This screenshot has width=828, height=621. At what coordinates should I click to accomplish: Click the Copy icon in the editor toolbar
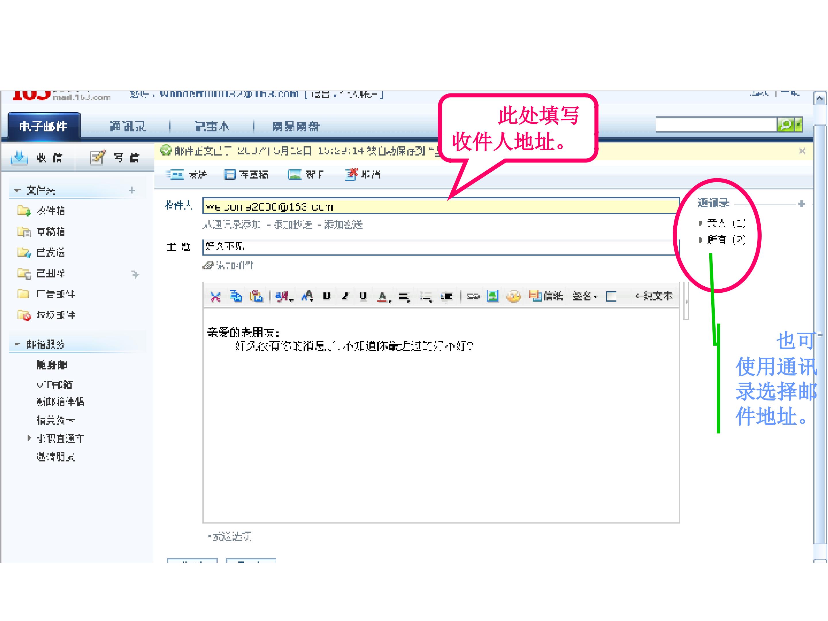pos(236,296)
